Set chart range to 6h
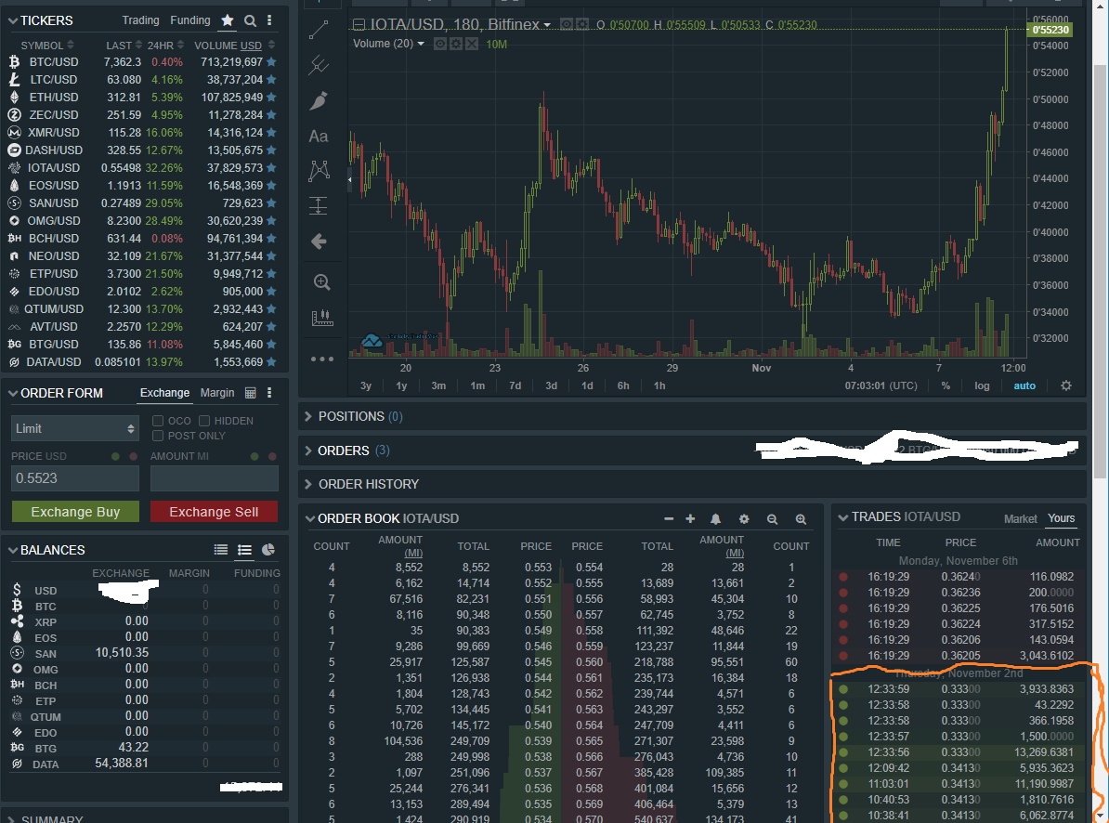This screenshot has height=823, width=1109. coord(623,385)
